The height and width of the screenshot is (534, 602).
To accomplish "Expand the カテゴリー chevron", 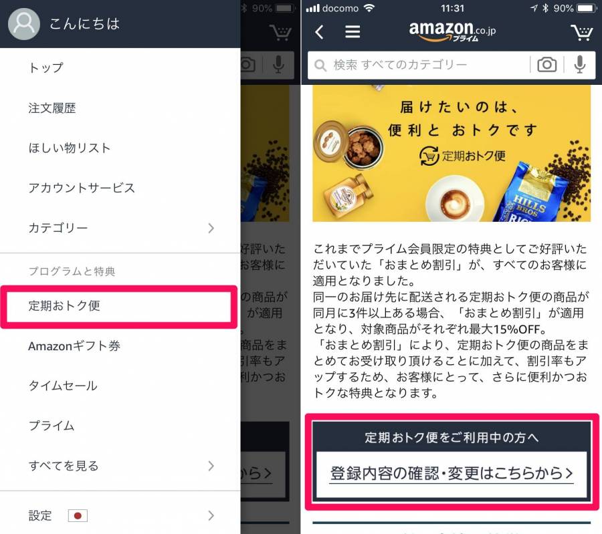I will point(211,229).
